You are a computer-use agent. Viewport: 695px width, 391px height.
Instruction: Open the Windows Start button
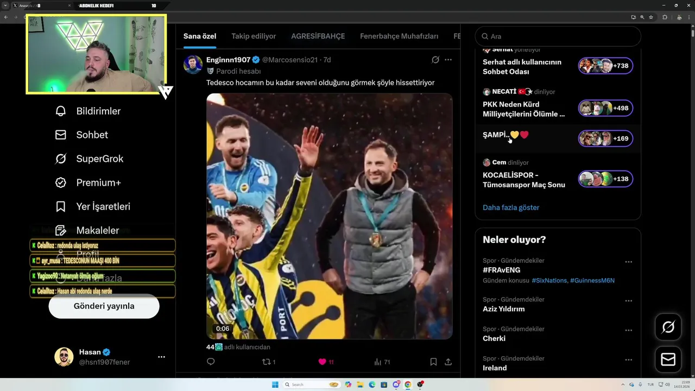click(x=275, y=384)
